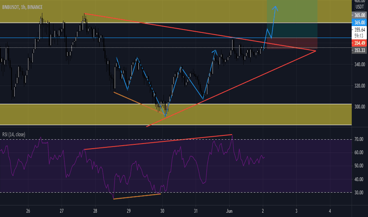Viewport: 368px width, 217px height.
Task: Click the RSI 30.00 axis value
Action: 359,193
